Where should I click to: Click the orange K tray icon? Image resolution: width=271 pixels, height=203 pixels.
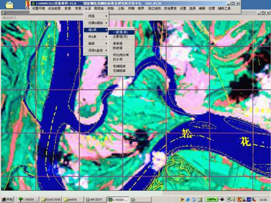239,200
